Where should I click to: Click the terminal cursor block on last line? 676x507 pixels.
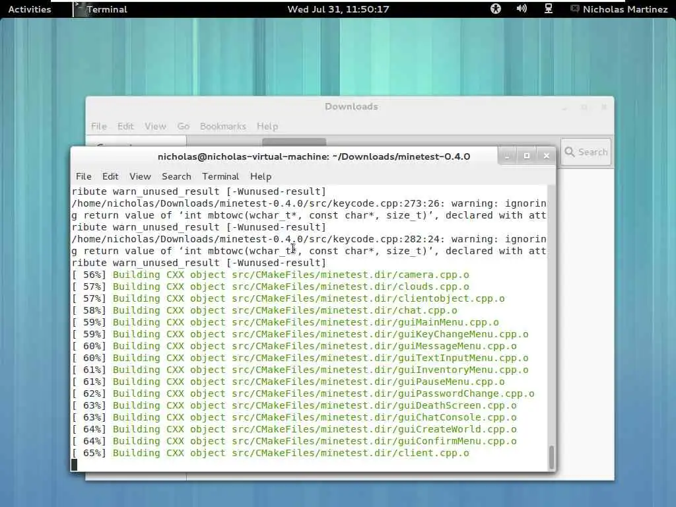tap(74, 465)
